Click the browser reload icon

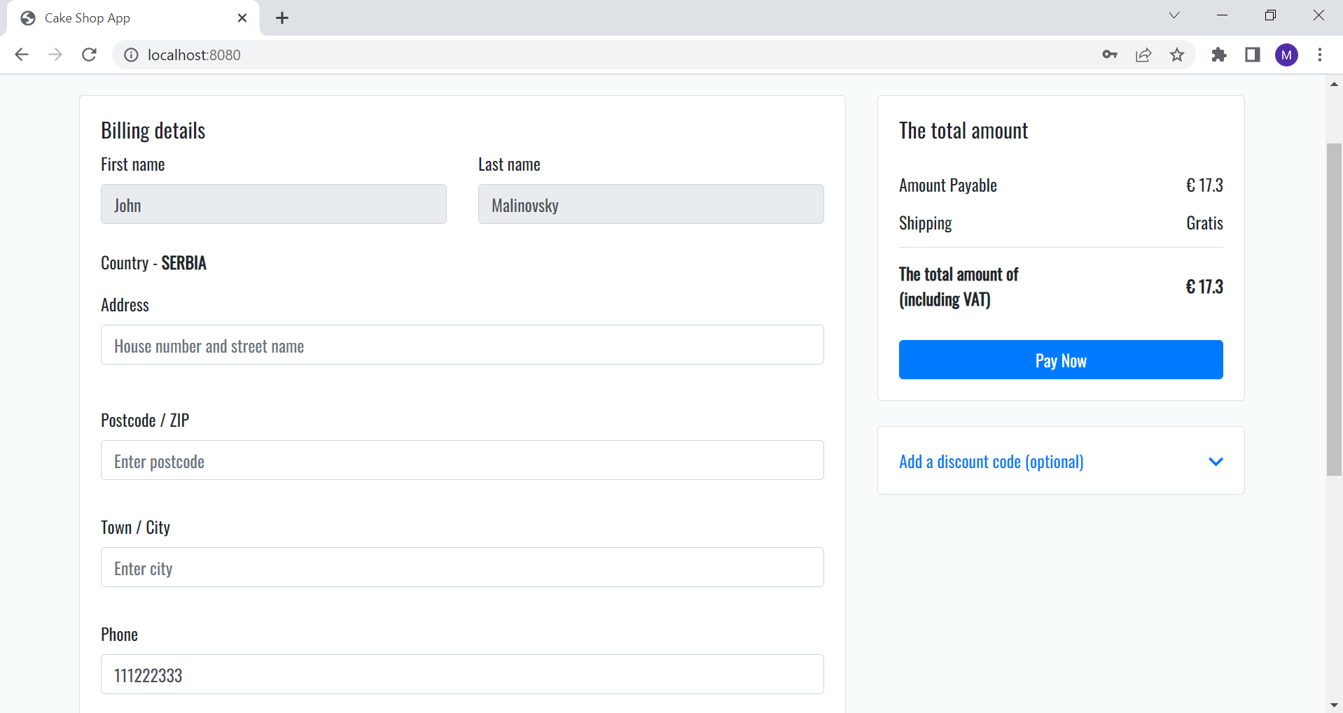point(89,55)
